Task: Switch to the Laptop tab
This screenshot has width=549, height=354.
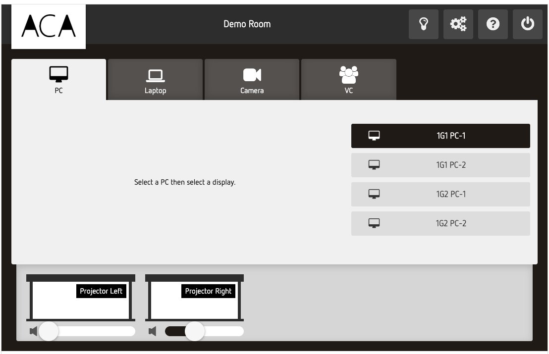Action: click(155, 79)
